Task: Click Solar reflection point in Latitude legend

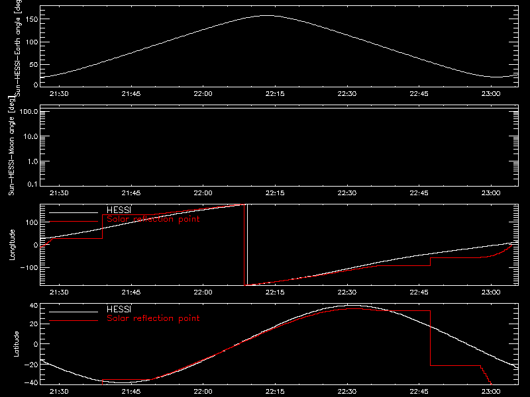Action: (x=153, y=318)
